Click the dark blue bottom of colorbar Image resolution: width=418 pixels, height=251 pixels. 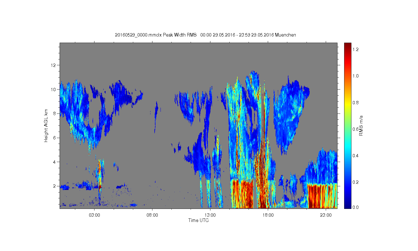tap(347, 206)
